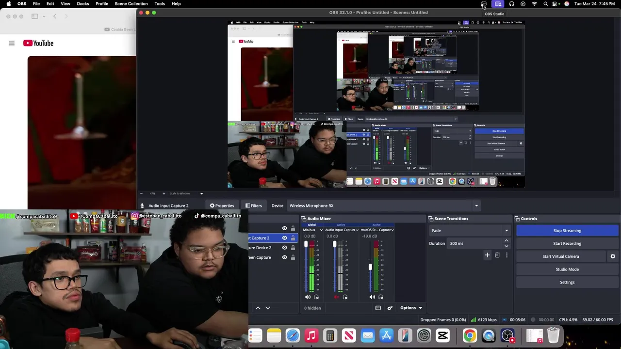Open the Fade transition dropdown
The image size is (621, 349).
pyautogui.click(x=470, y=231)
